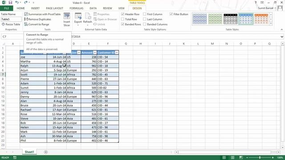Screen dimensions: 285x160
Task: Switch to Page Break Preview in status bar
Action: [x=241, y=157]
